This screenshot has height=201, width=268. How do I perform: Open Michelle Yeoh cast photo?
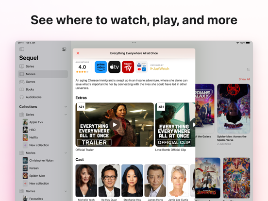tap(86, 181)
